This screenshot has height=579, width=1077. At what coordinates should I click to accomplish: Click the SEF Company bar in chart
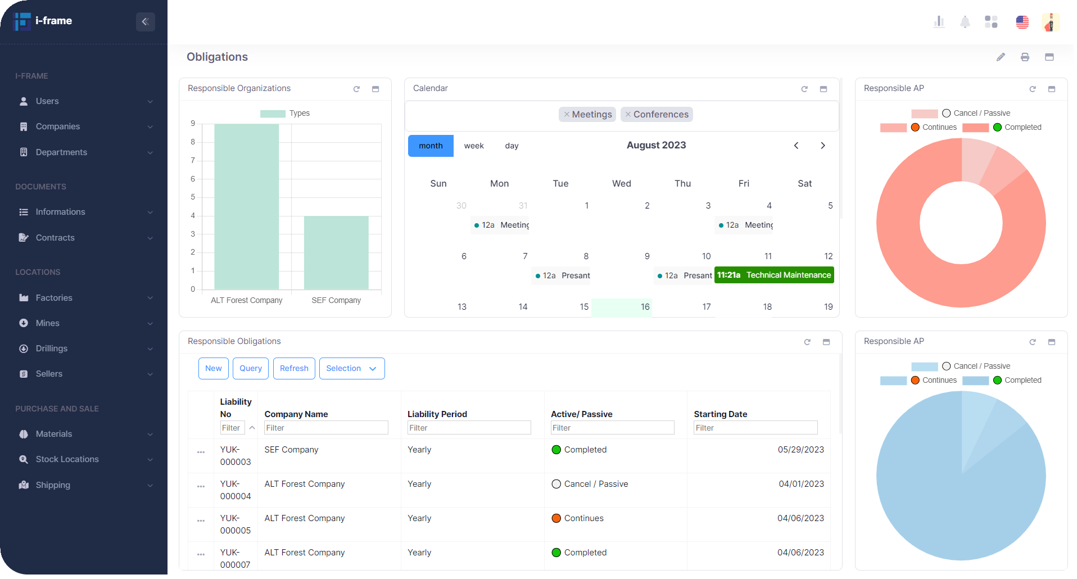coord(336,253)
